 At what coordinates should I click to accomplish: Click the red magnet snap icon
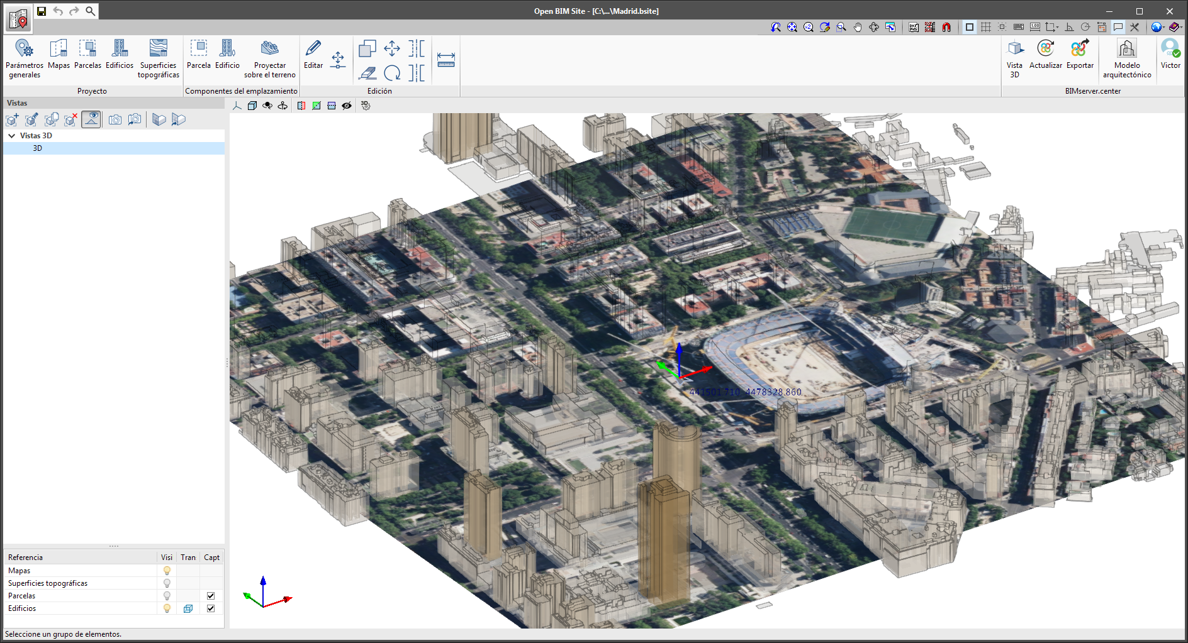[x=946, y=27]
